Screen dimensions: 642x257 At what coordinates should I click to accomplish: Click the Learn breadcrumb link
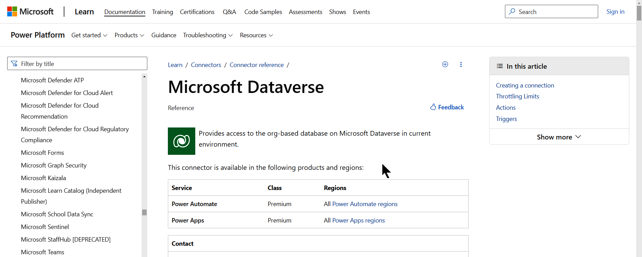(x=175, y=65)
